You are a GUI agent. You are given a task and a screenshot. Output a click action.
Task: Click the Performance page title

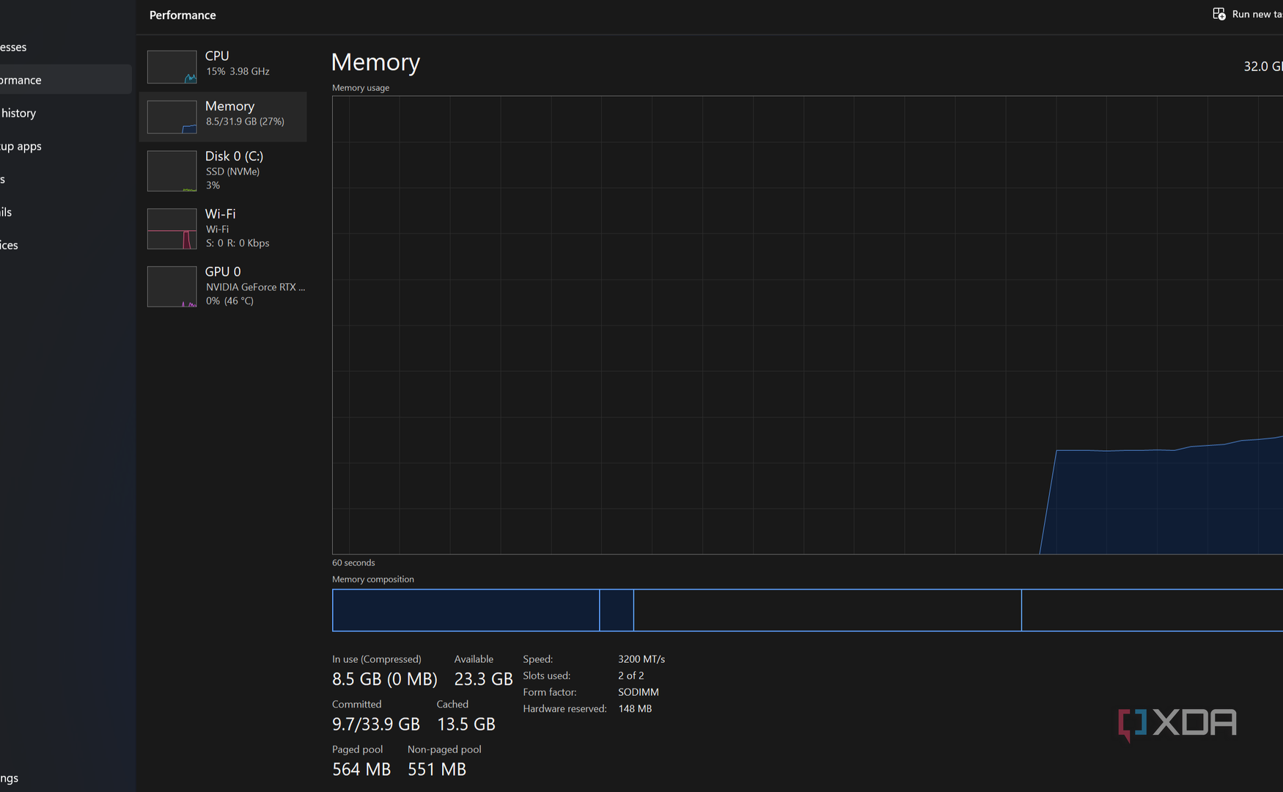click(x=183, y=15)
